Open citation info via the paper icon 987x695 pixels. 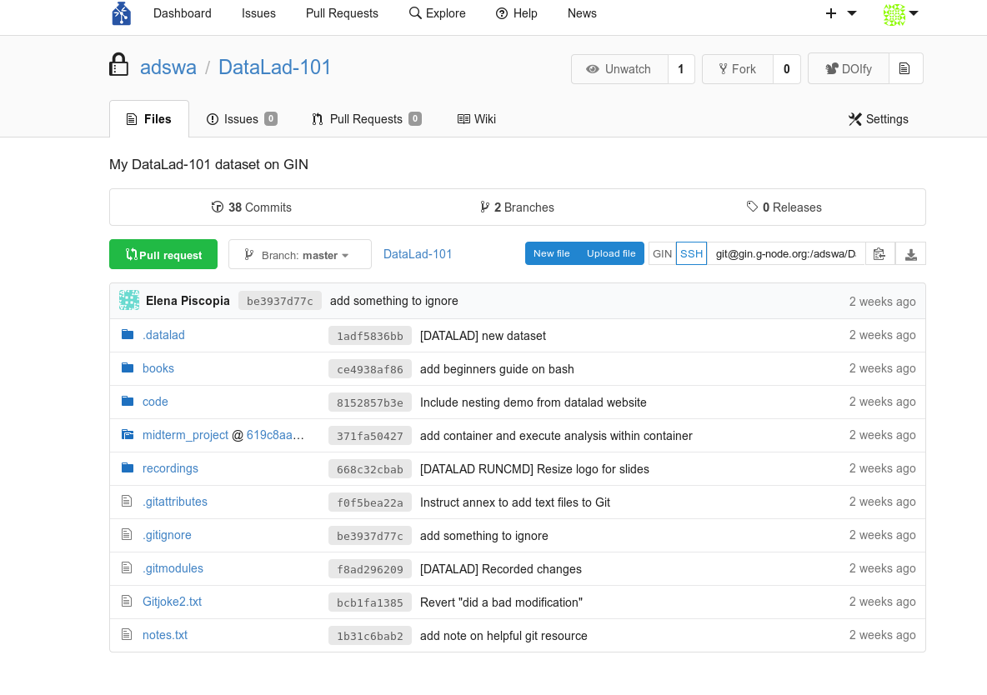pyautogui.click(x=905, y=69)
